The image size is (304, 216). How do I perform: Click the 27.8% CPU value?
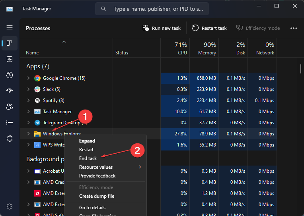[181, 134]
